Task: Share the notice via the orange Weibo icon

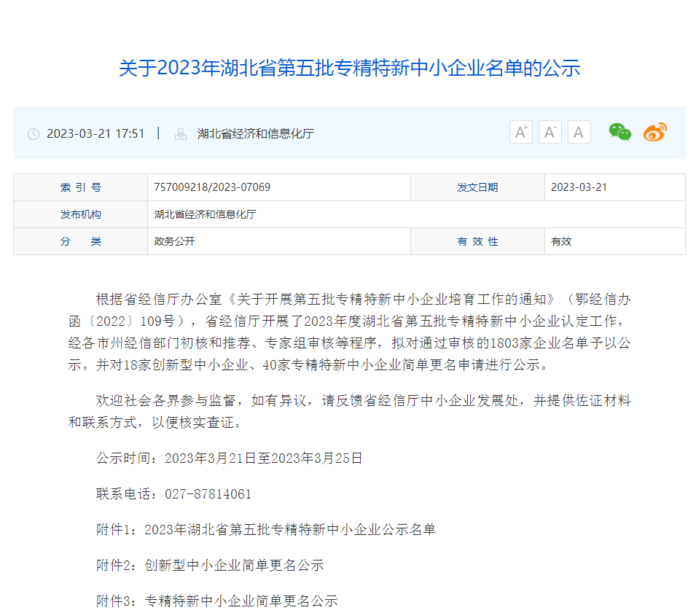Action: [x=654, y=132]
